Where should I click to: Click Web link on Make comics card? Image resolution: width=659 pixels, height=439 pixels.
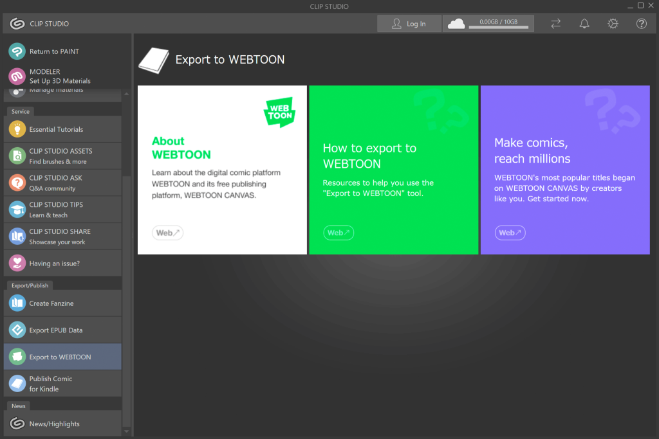[510, 233]
